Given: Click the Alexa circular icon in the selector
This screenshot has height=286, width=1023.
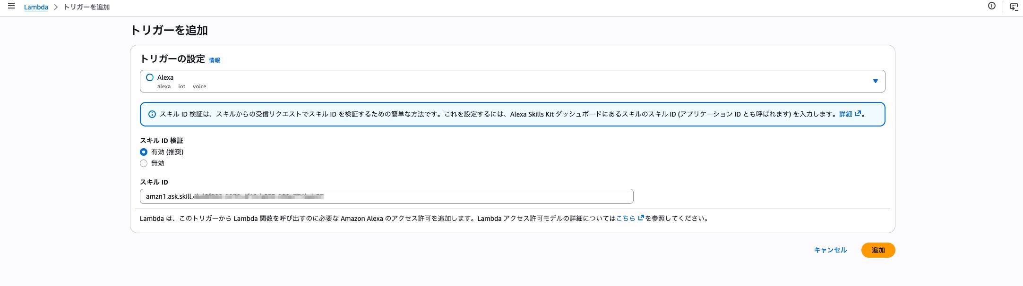Looking at the screenshot, I should [150, 77].
